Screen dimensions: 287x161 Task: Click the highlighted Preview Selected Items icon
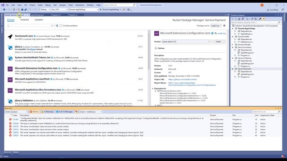tap(263, 19)
